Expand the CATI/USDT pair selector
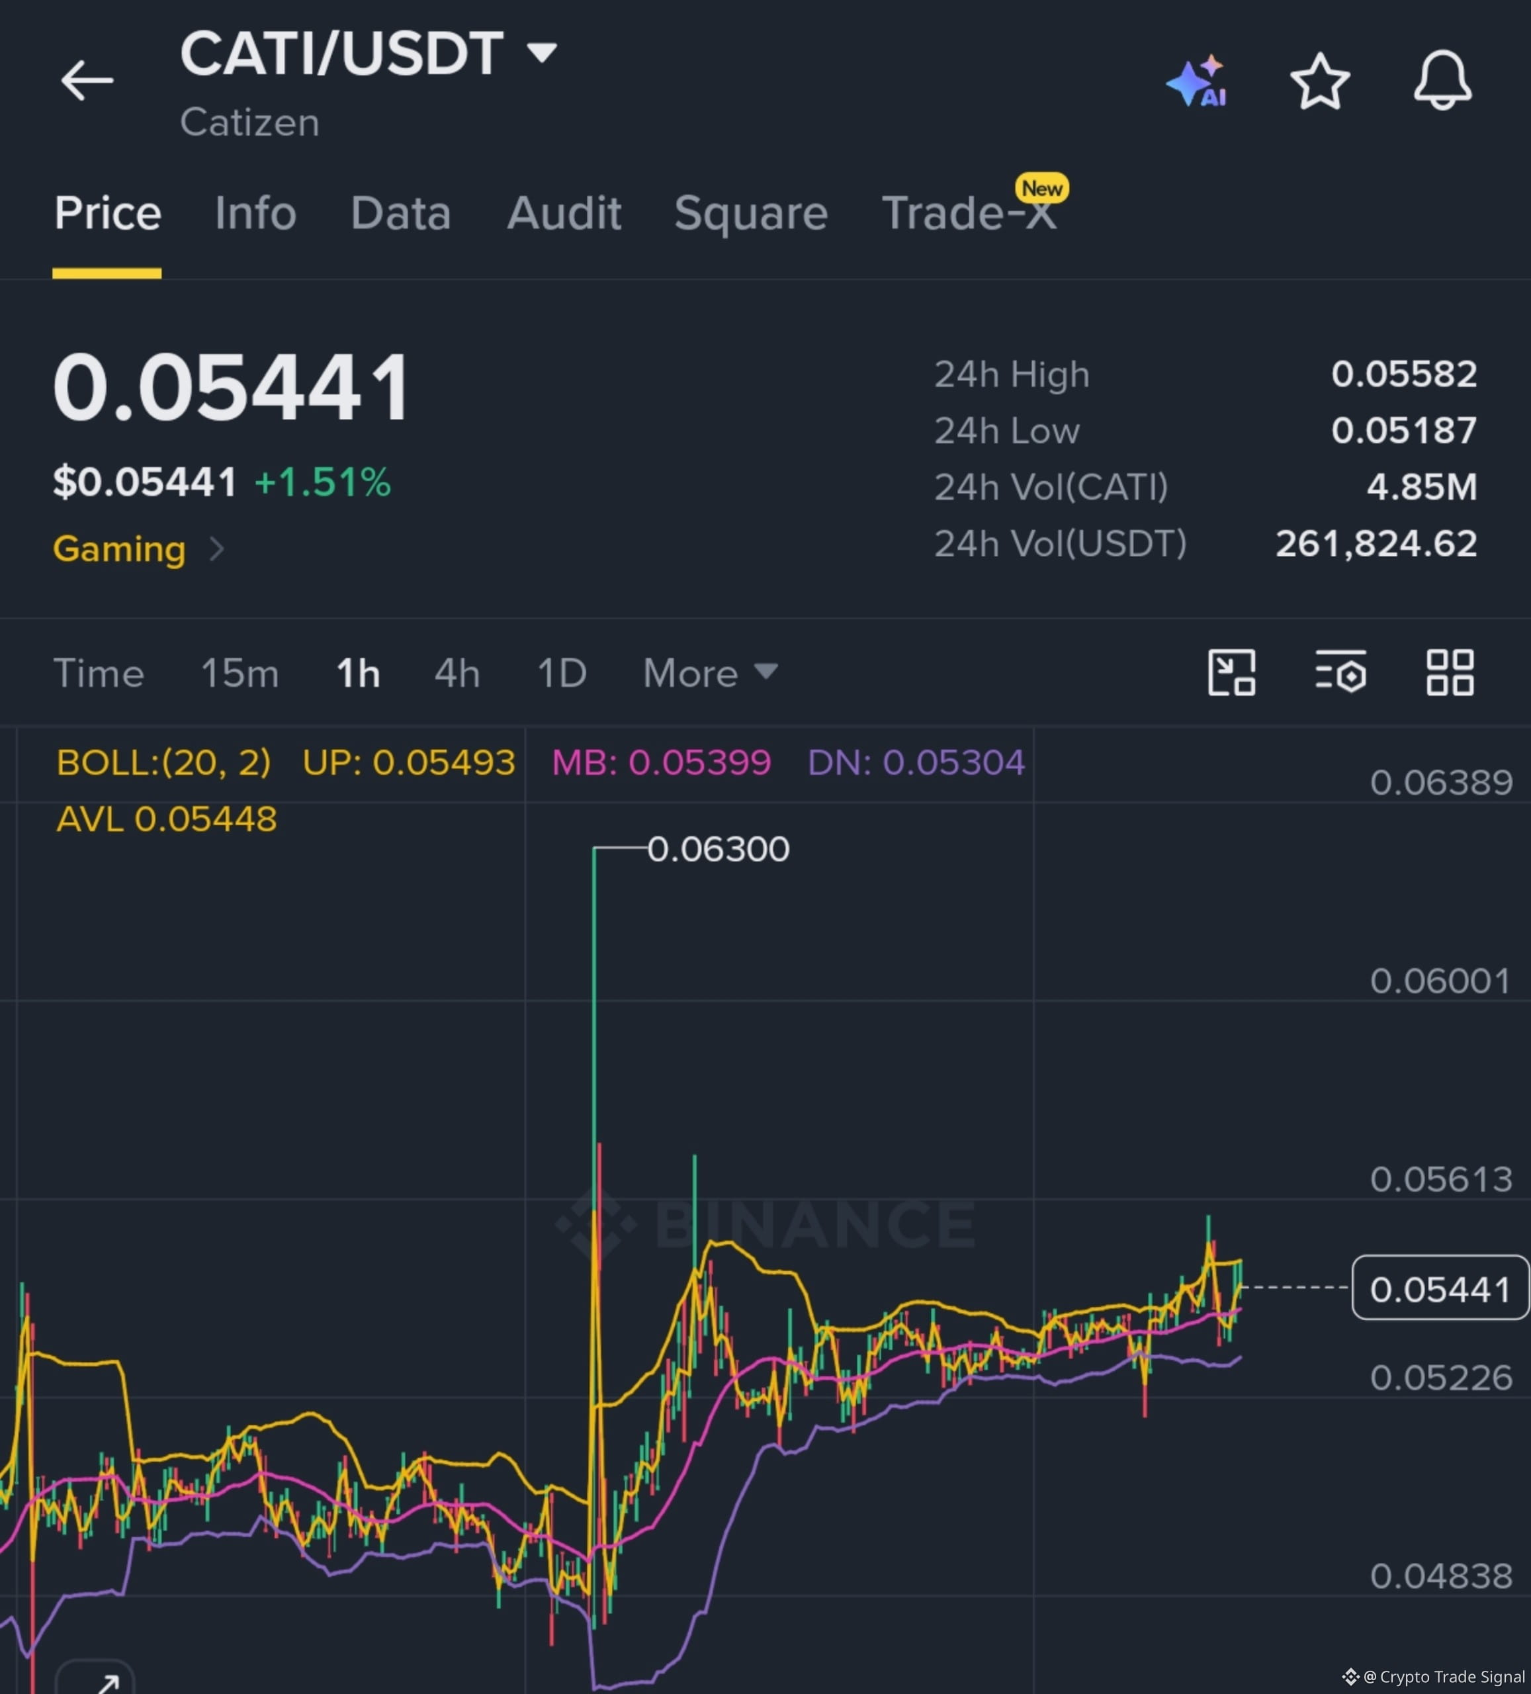Viewport: 1531px width, 1694px height. coord(542,53)
